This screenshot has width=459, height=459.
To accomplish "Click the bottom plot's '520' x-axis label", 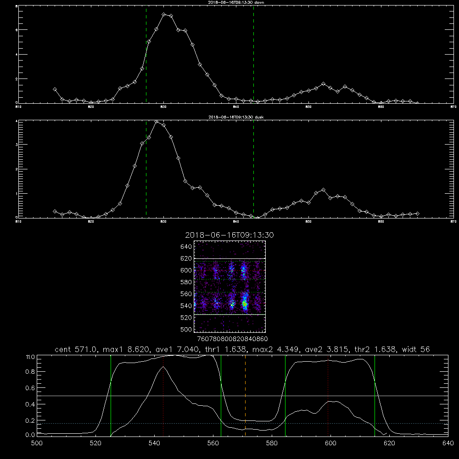I will tap(95, 443).
